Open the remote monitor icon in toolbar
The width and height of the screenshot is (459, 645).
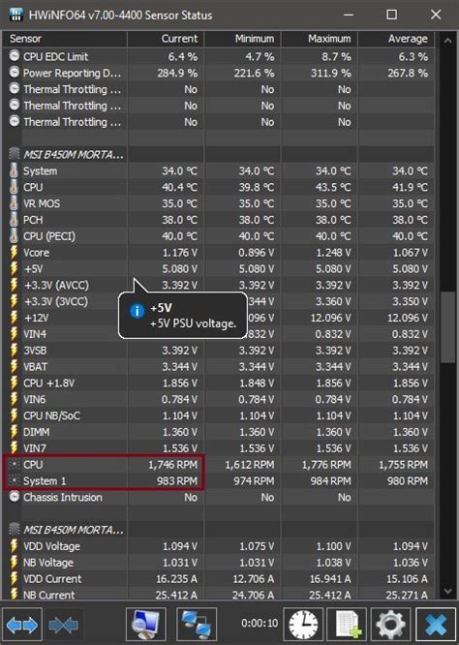click(146, 625)
